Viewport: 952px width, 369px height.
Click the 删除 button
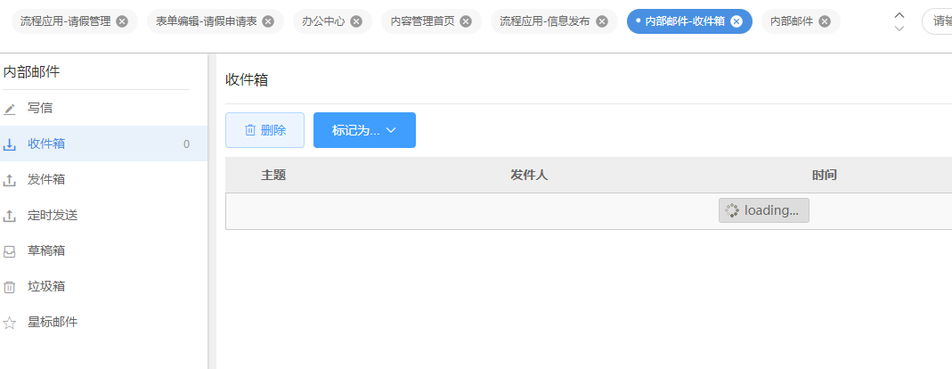[x=264, y=130]
